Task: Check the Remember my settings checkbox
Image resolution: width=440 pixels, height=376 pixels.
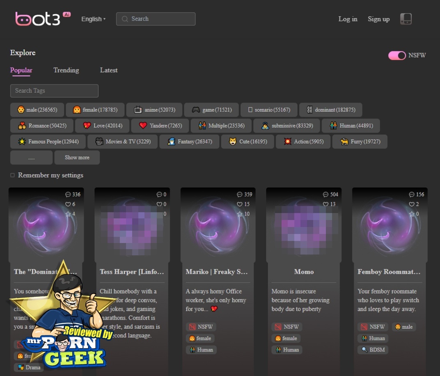Action: tap(12, 175)
